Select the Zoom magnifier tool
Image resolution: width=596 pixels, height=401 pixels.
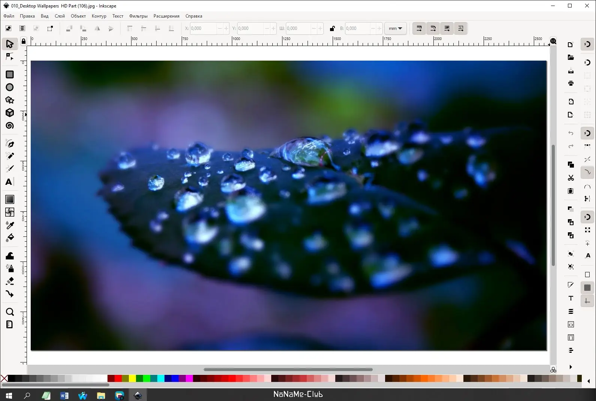[10, 312]
